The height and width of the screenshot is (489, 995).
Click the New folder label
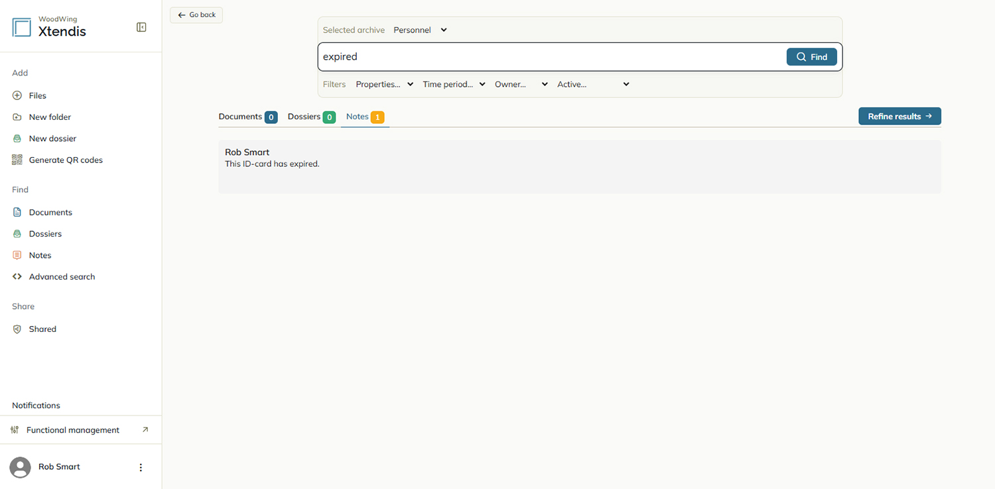[50, 117]
